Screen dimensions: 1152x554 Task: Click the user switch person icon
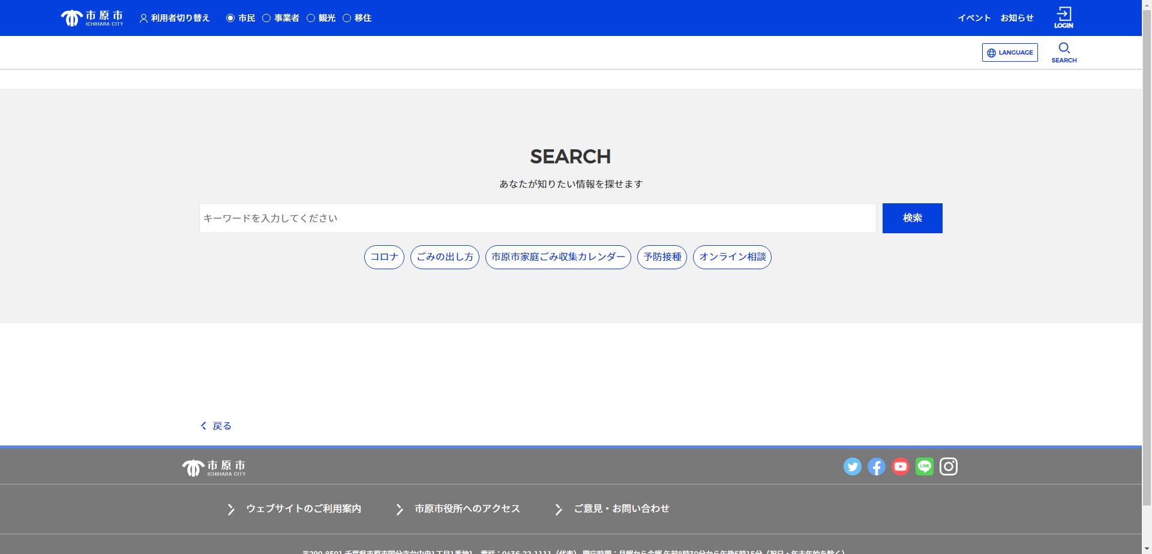(x=143, y=19)
